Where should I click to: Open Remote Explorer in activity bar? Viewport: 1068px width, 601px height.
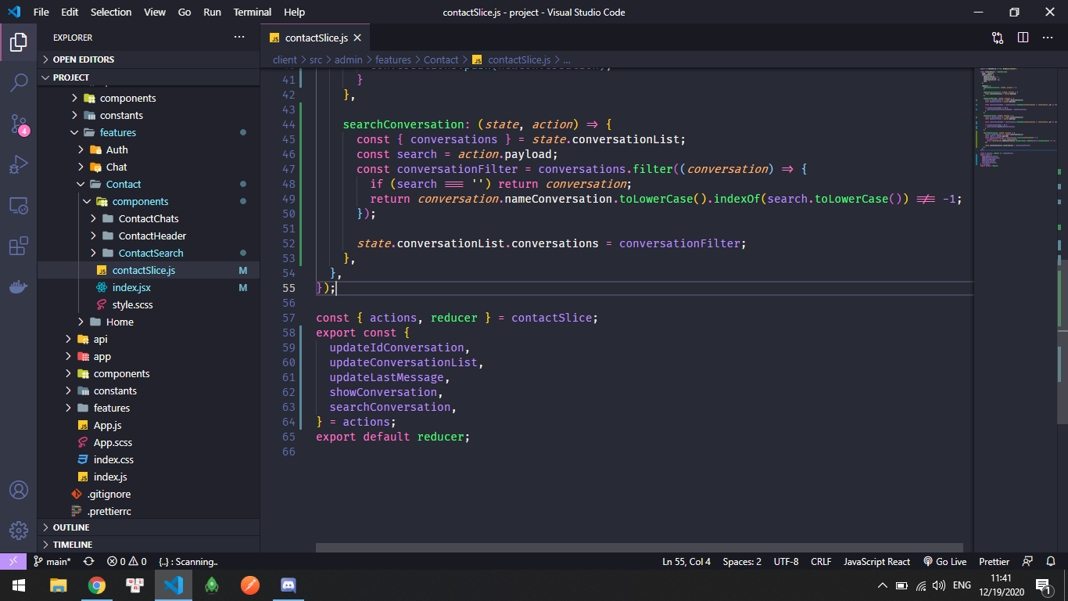coord(19,206)
